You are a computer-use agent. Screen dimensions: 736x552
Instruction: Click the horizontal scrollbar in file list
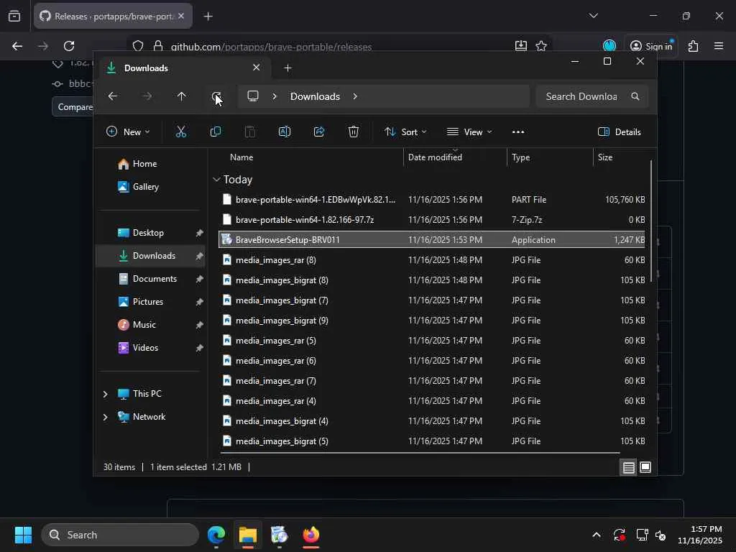[420, 453]
